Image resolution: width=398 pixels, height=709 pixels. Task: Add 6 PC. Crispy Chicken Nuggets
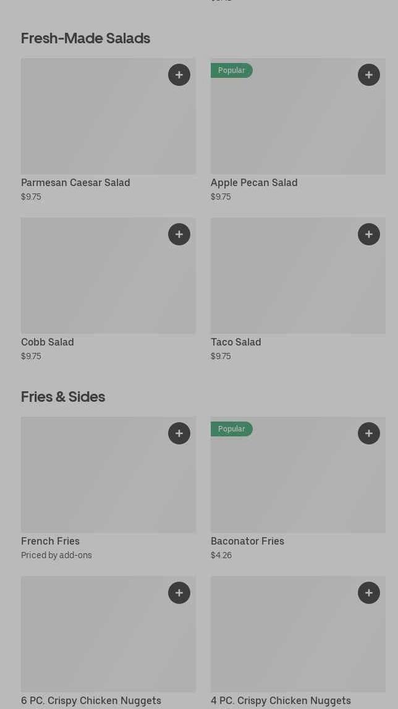(x=179, y=593)
